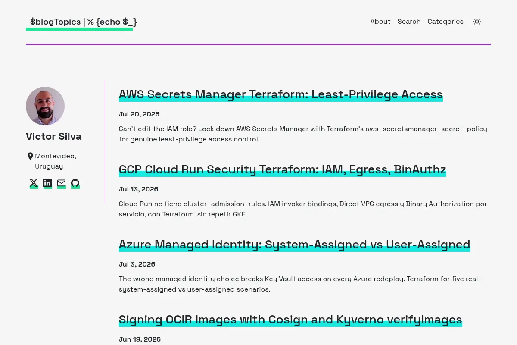Open the Search page
This screenshot has width=517, height=345.
409,22
